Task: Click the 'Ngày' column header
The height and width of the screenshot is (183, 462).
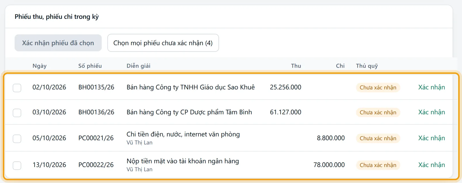Action: point(40,66)
